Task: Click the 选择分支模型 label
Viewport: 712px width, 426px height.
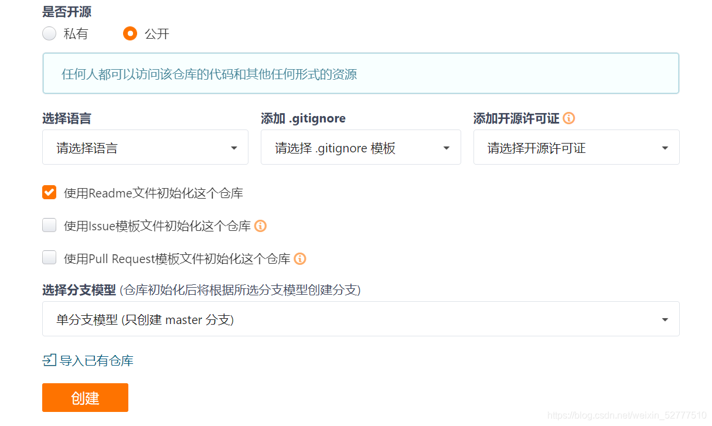Action: (x=79, y=289)
